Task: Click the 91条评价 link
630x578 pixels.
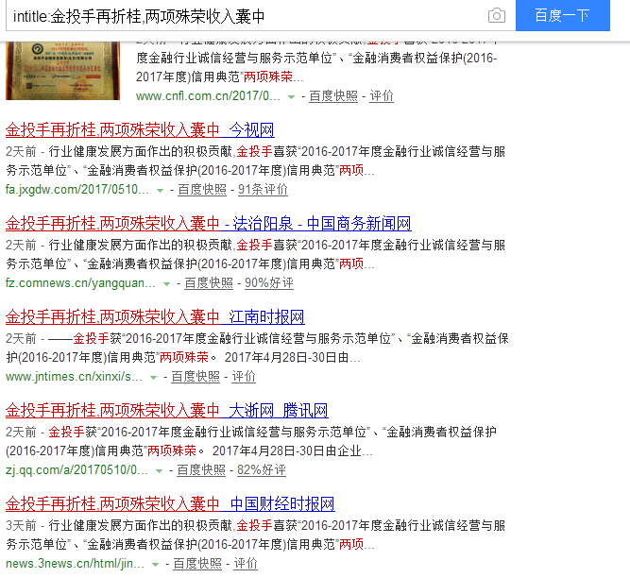Action: coord(263,190)
